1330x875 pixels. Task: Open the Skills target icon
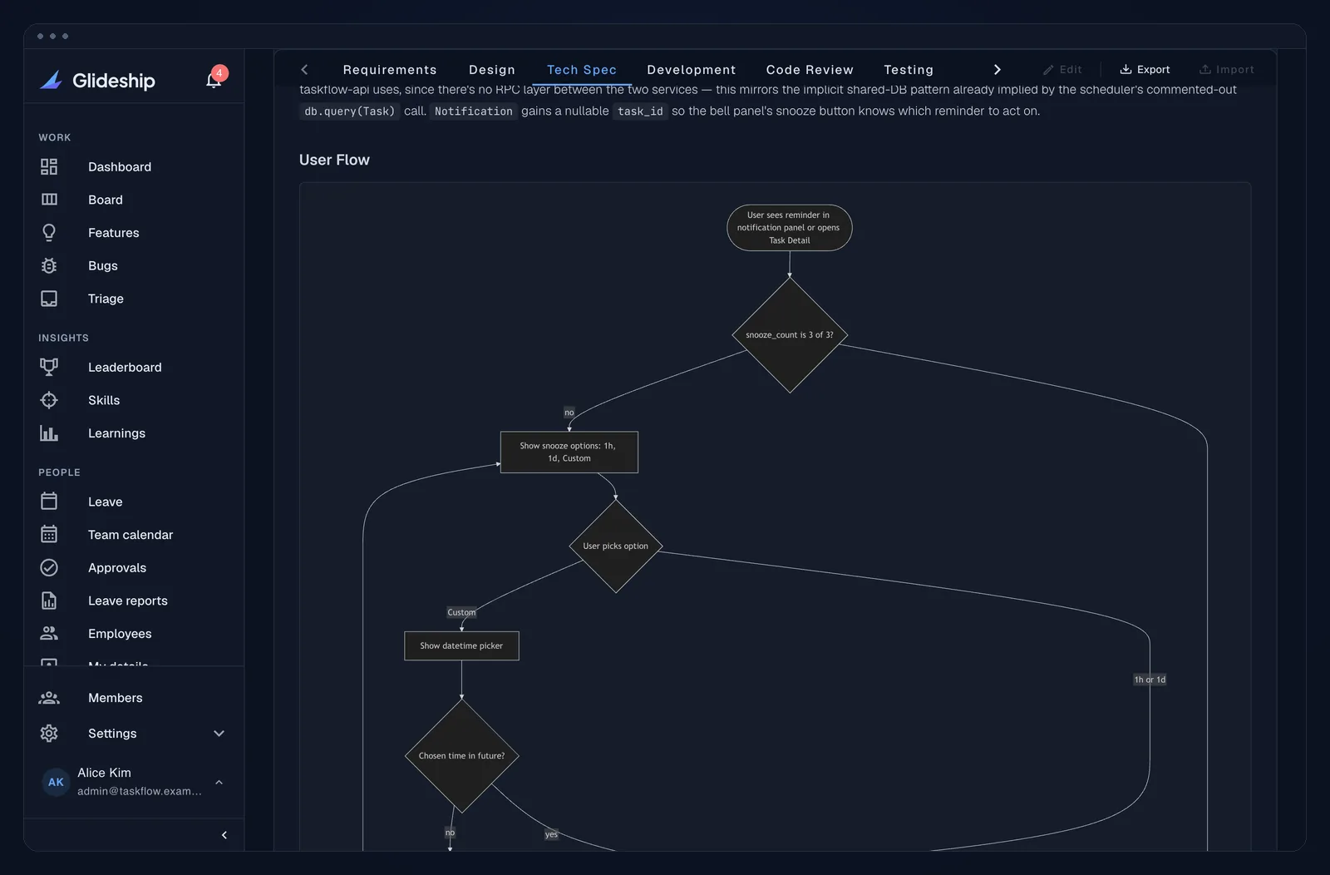pyautogui.click(x=49, y=400)
